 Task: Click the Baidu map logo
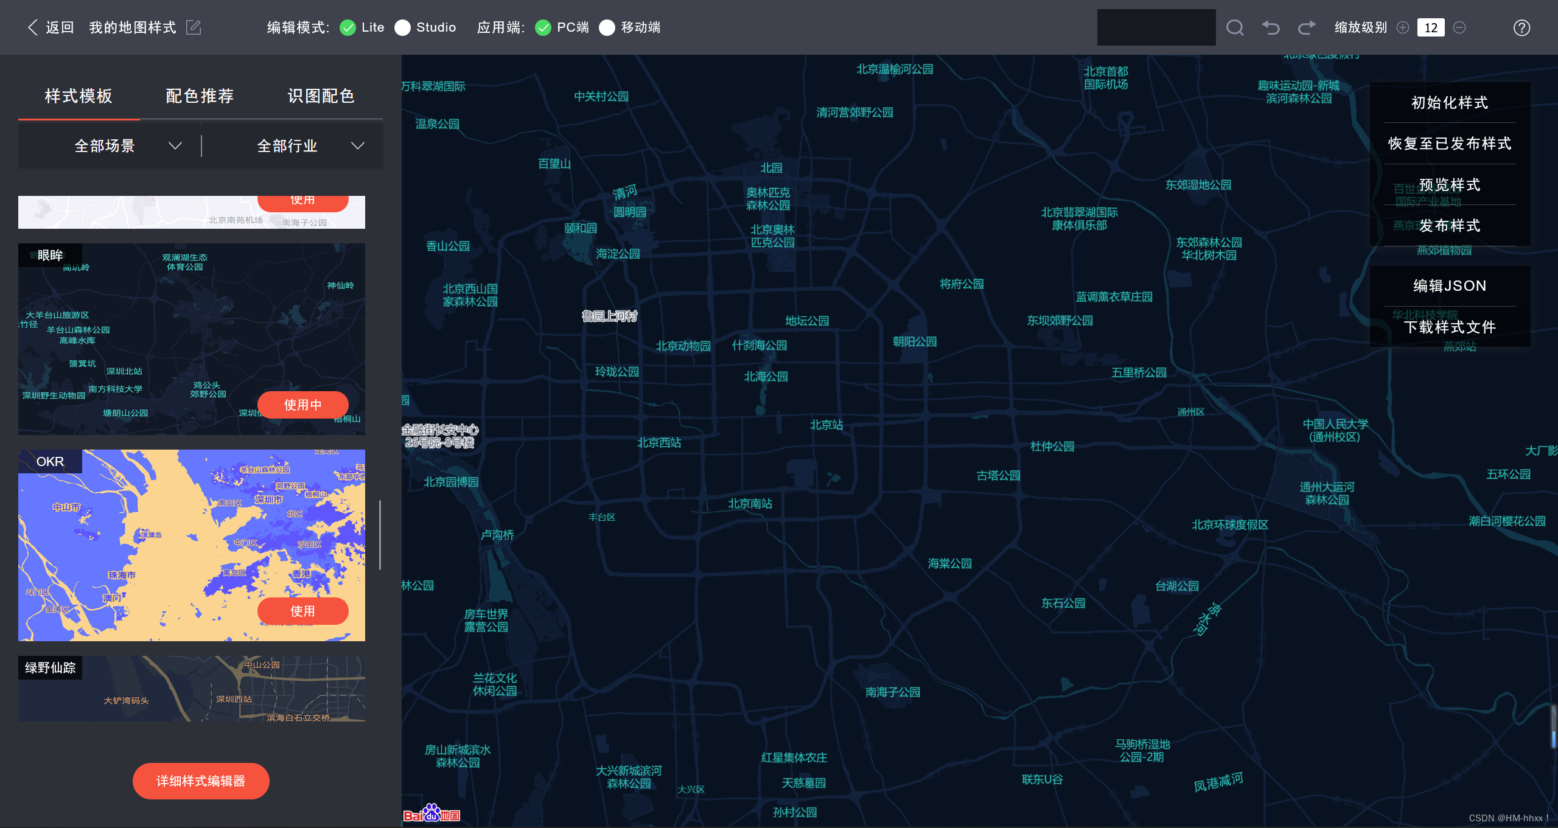pyautogui.click(x=431, y=814)
